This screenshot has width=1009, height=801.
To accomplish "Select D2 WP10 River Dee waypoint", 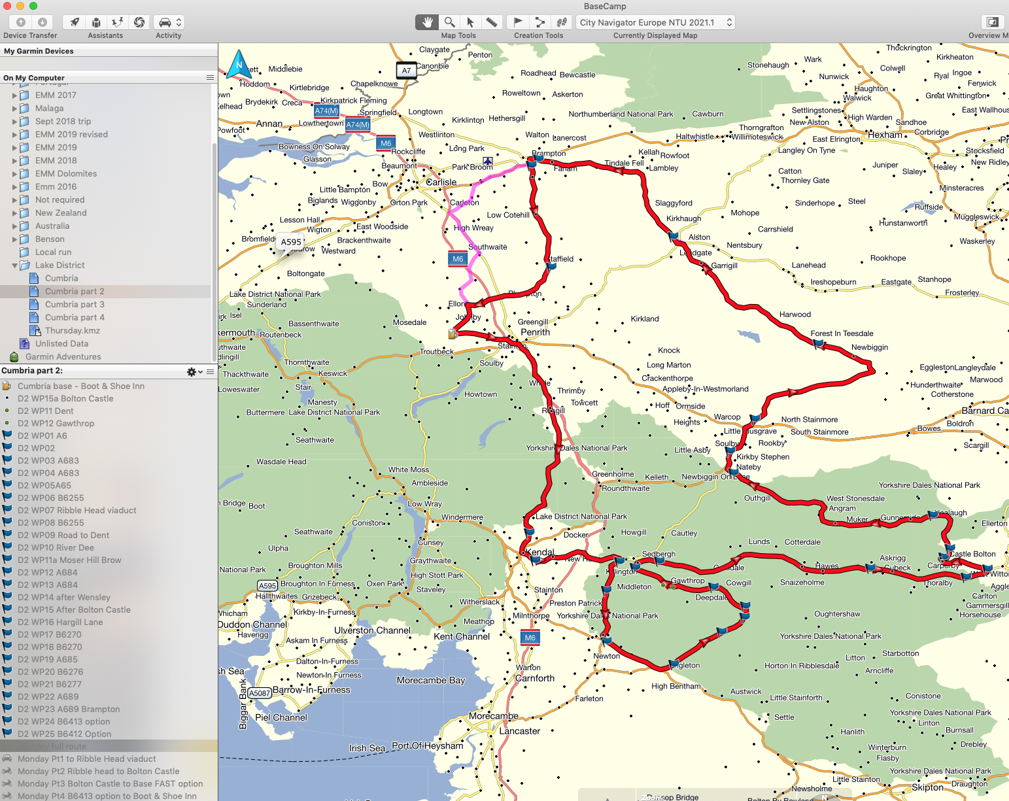I will point(56,547).
